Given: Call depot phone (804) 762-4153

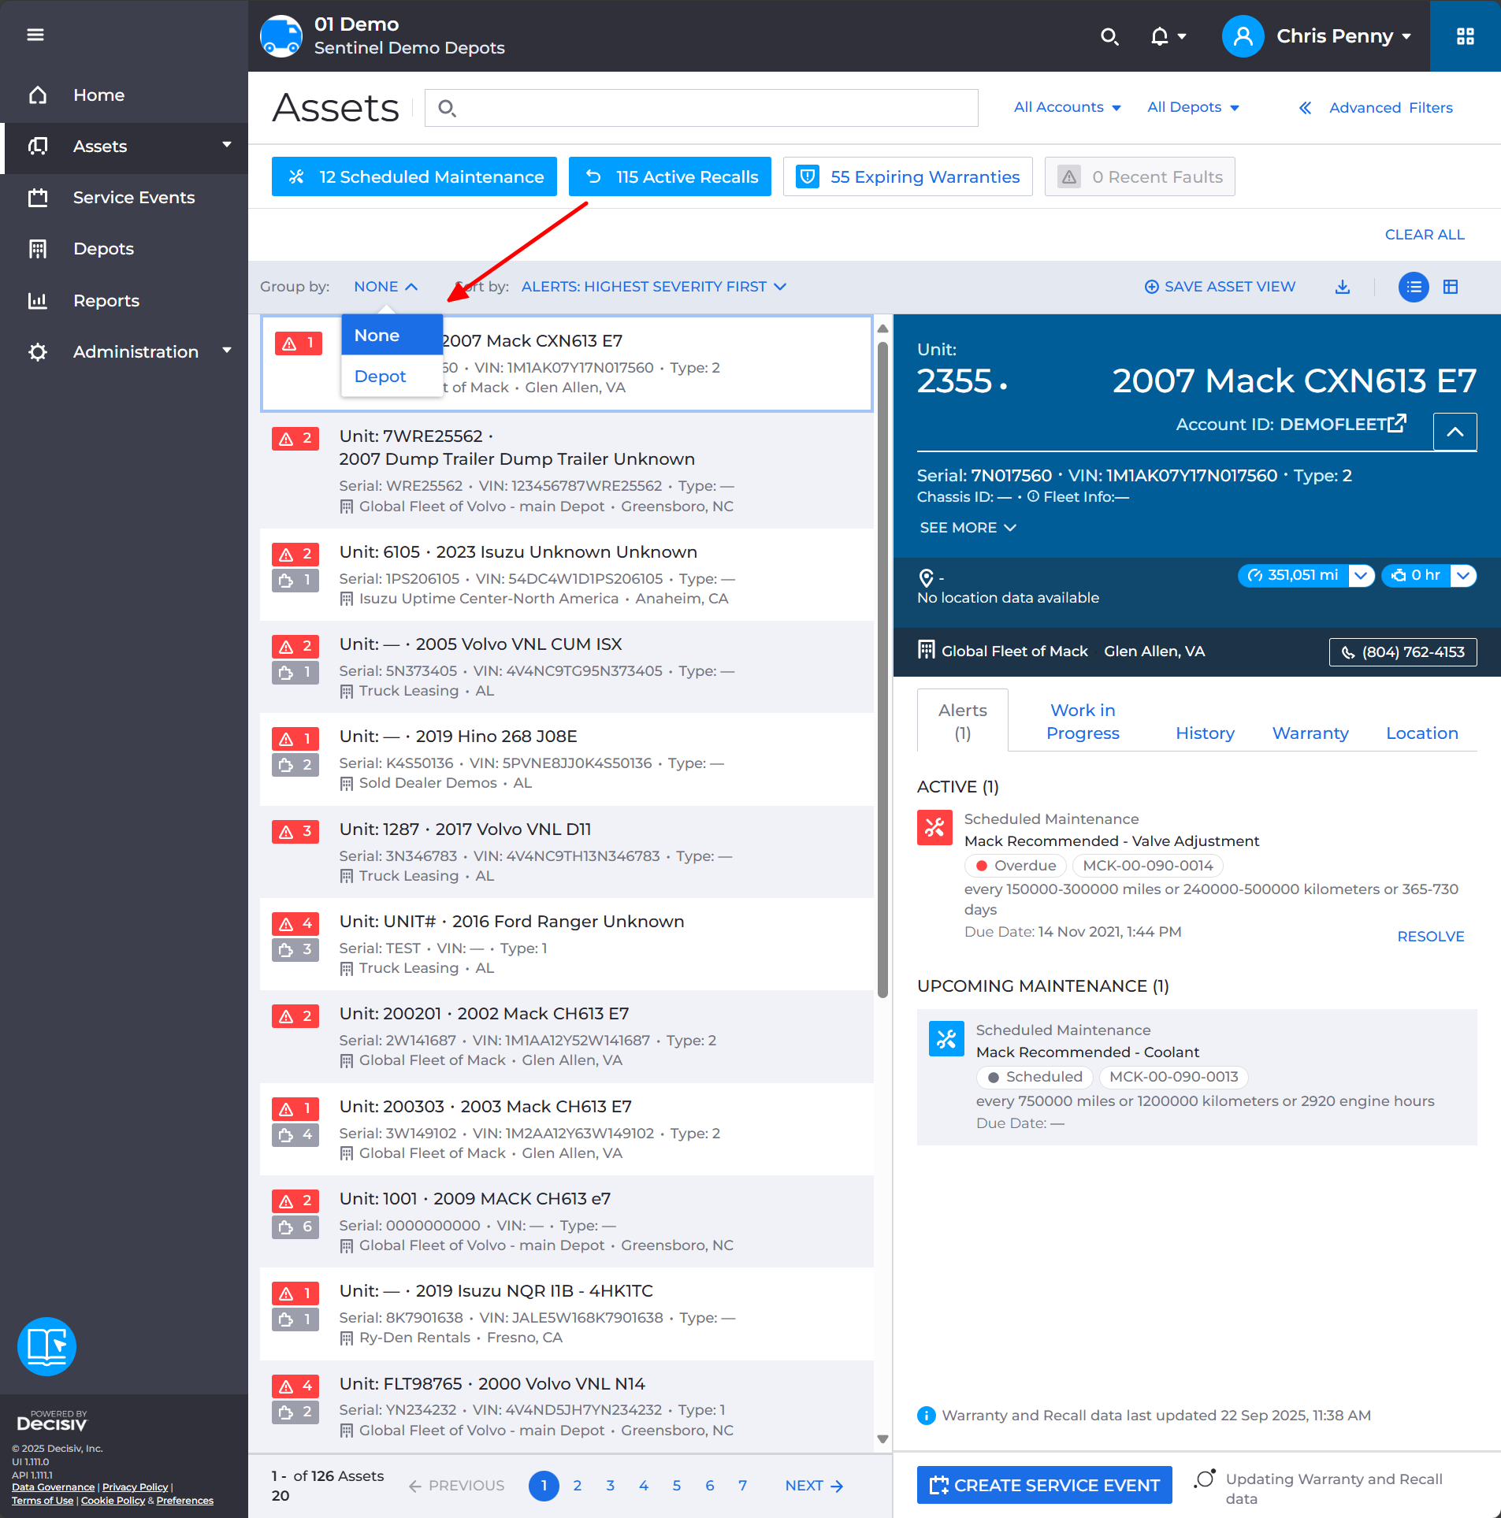Looking at the screenshot, I should [1403, 652].
